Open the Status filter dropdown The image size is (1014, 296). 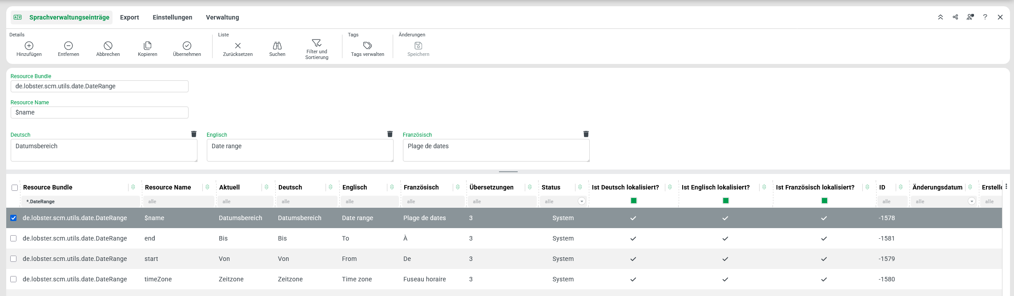(x=581, y=201)
